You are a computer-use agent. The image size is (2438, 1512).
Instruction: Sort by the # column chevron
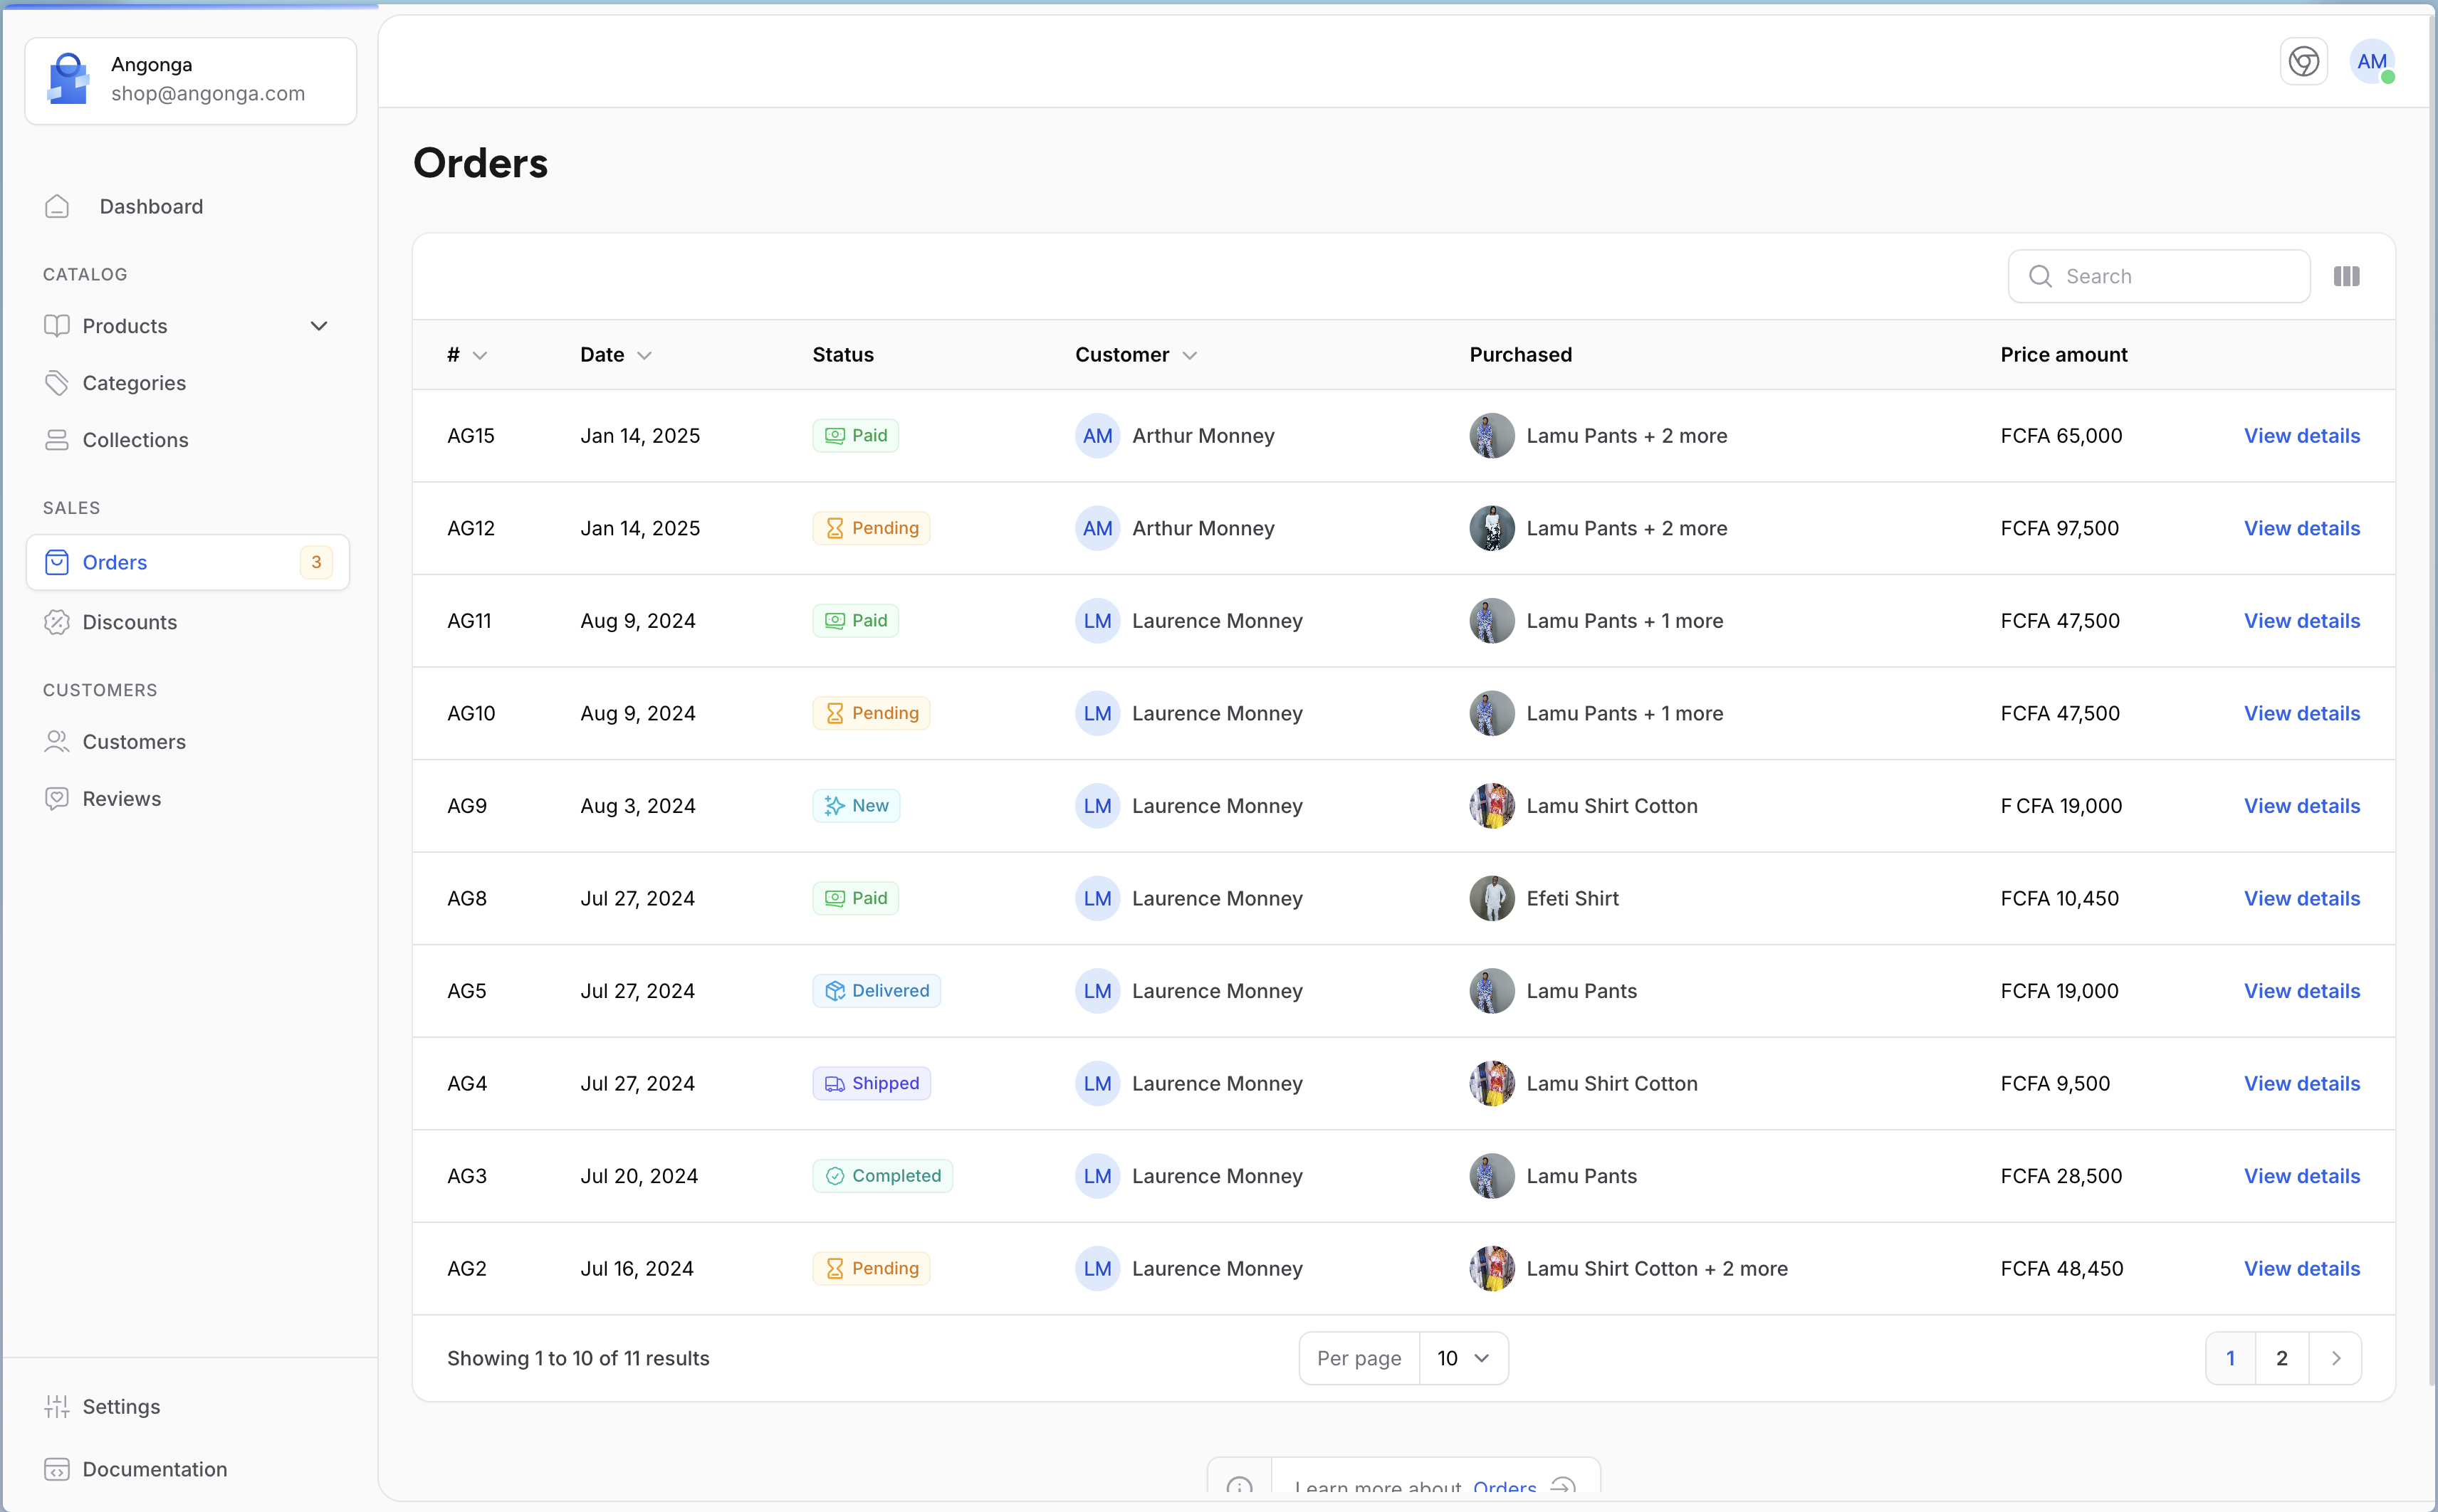pos(481,356)
